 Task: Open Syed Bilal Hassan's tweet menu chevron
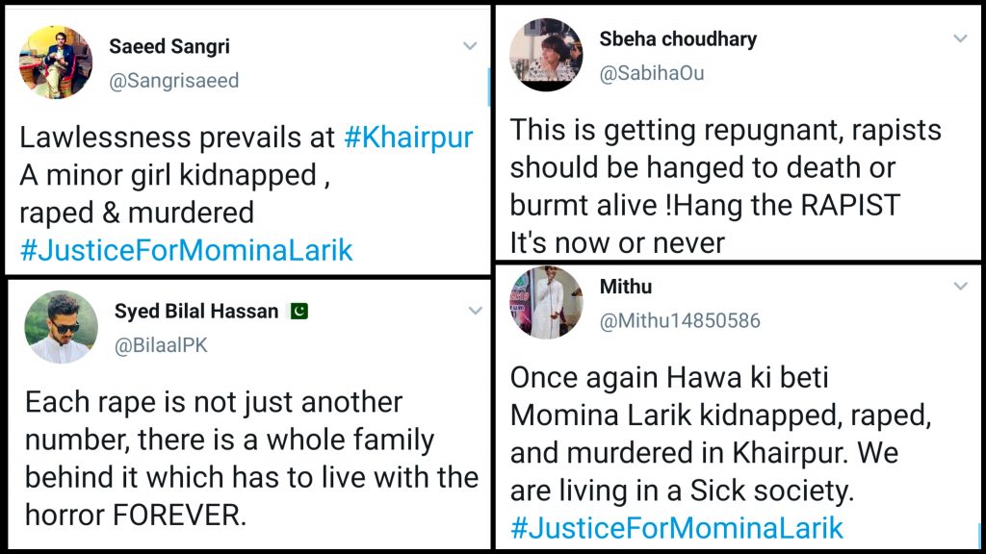[x=475, y=311]
